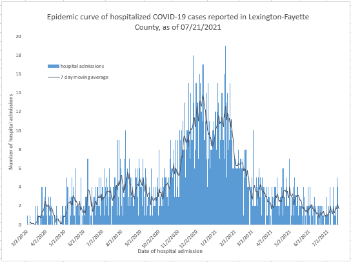351x262 pixels.
Task: Click the y-axis value label 0
Action: [x=20, y=225]
